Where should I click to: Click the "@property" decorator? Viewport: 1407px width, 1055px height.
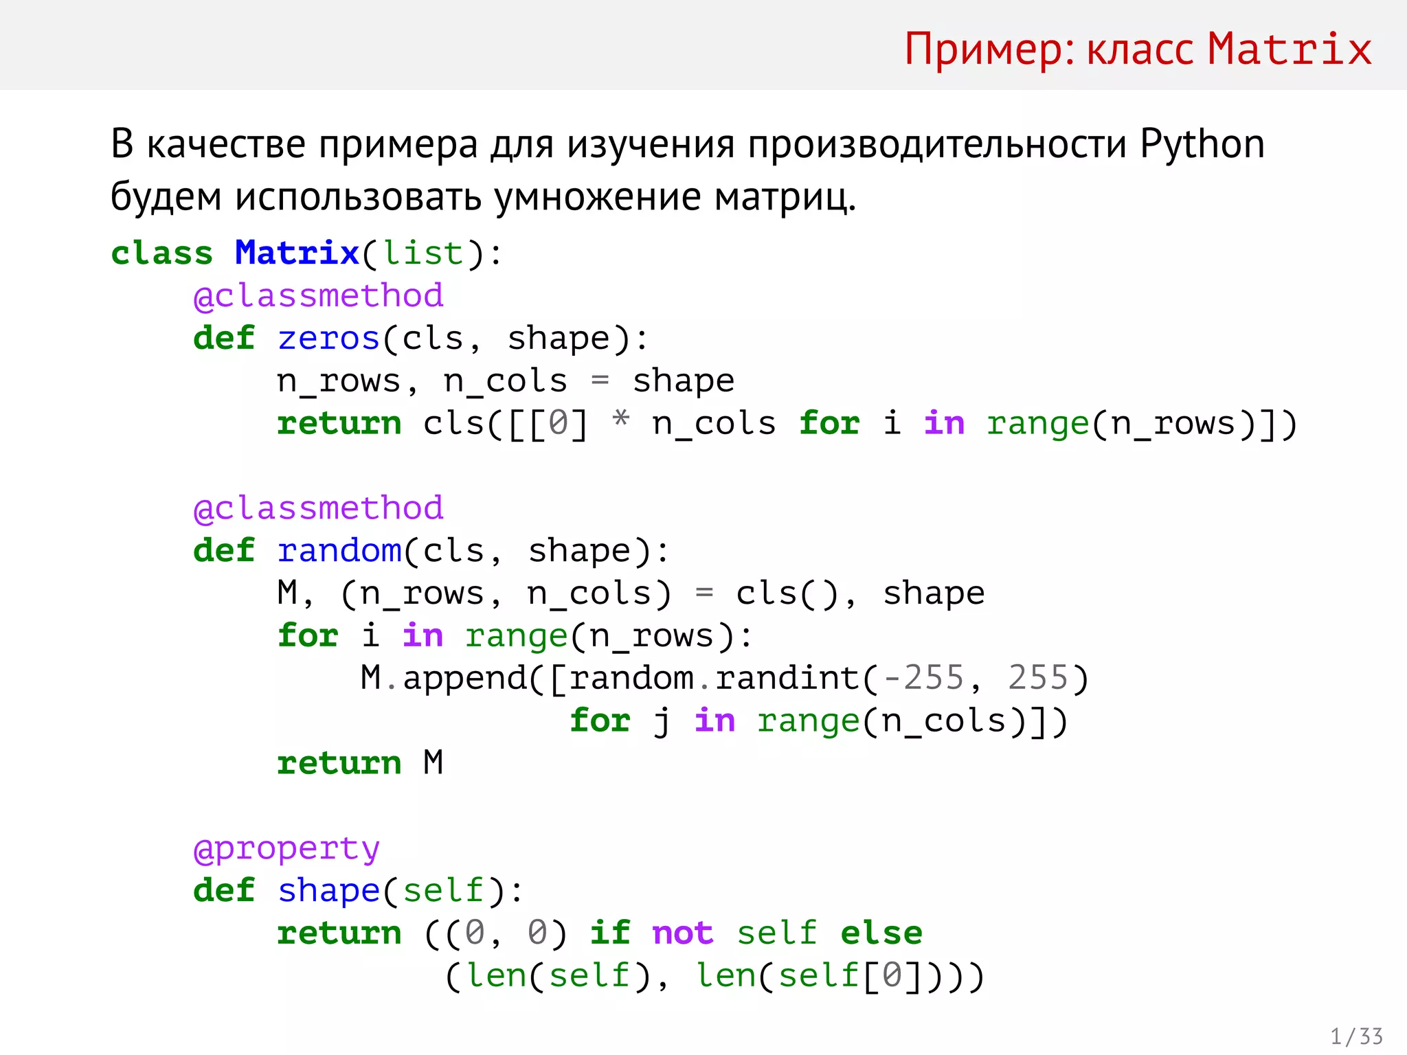point(286,850)
